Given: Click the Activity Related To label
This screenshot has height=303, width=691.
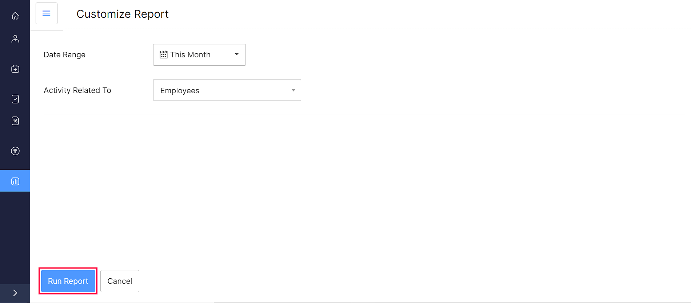Looking at the screenshot, I should [x=77, y=90].
